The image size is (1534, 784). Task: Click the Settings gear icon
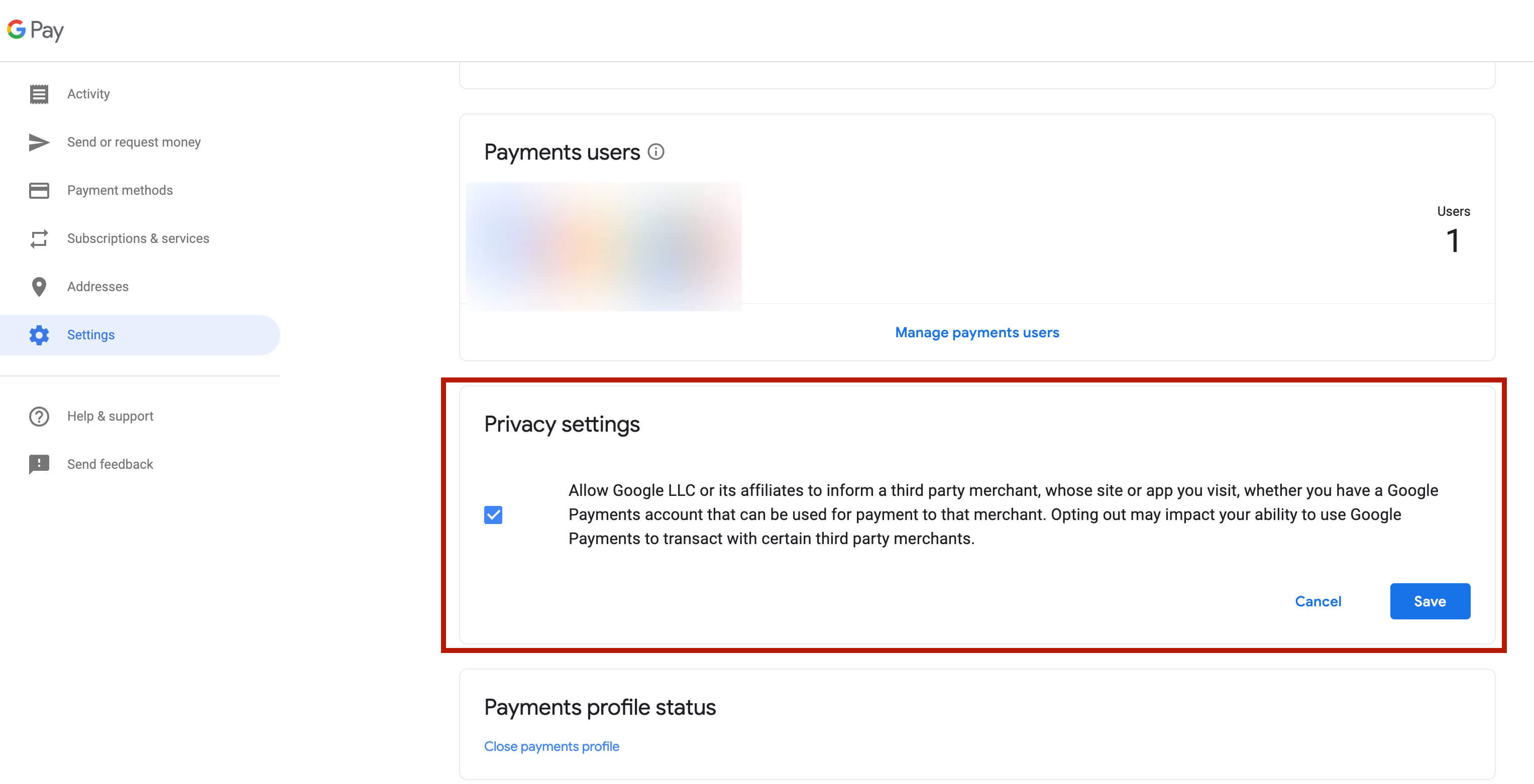(39, 335)
